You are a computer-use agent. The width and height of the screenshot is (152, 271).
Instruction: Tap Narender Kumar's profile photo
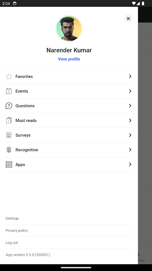coord(69,28)
